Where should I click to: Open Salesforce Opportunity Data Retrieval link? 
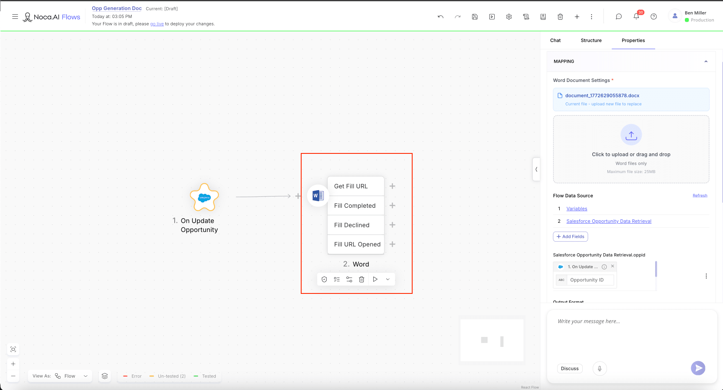[609, 221]
